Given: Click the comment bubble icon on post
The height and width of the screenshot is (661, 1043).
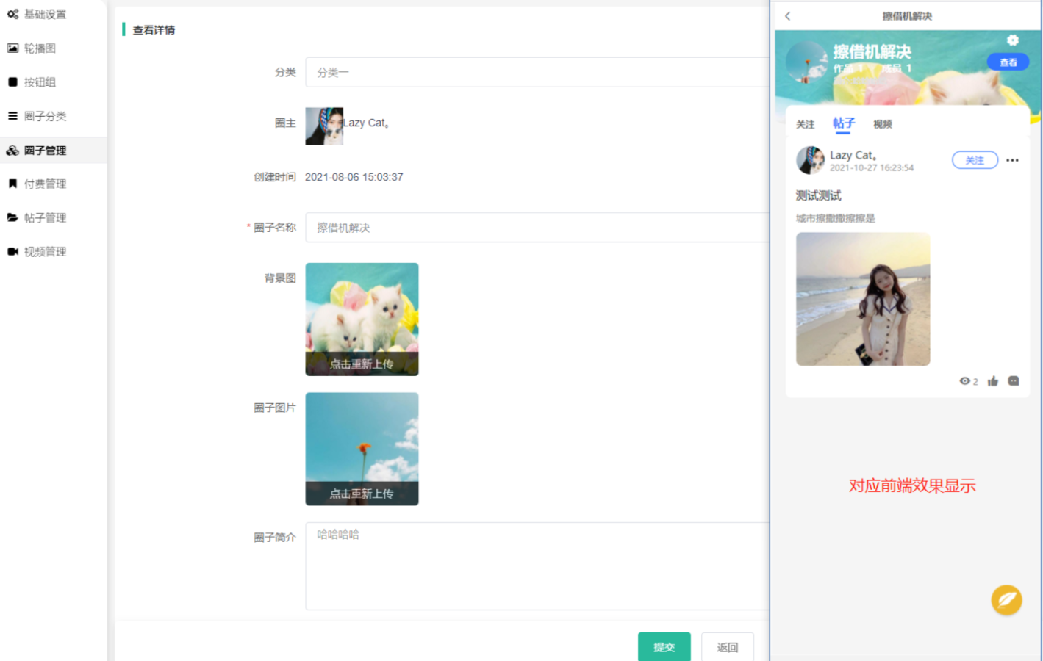Looking at the screenshot, I should [x=1014, y=381].
